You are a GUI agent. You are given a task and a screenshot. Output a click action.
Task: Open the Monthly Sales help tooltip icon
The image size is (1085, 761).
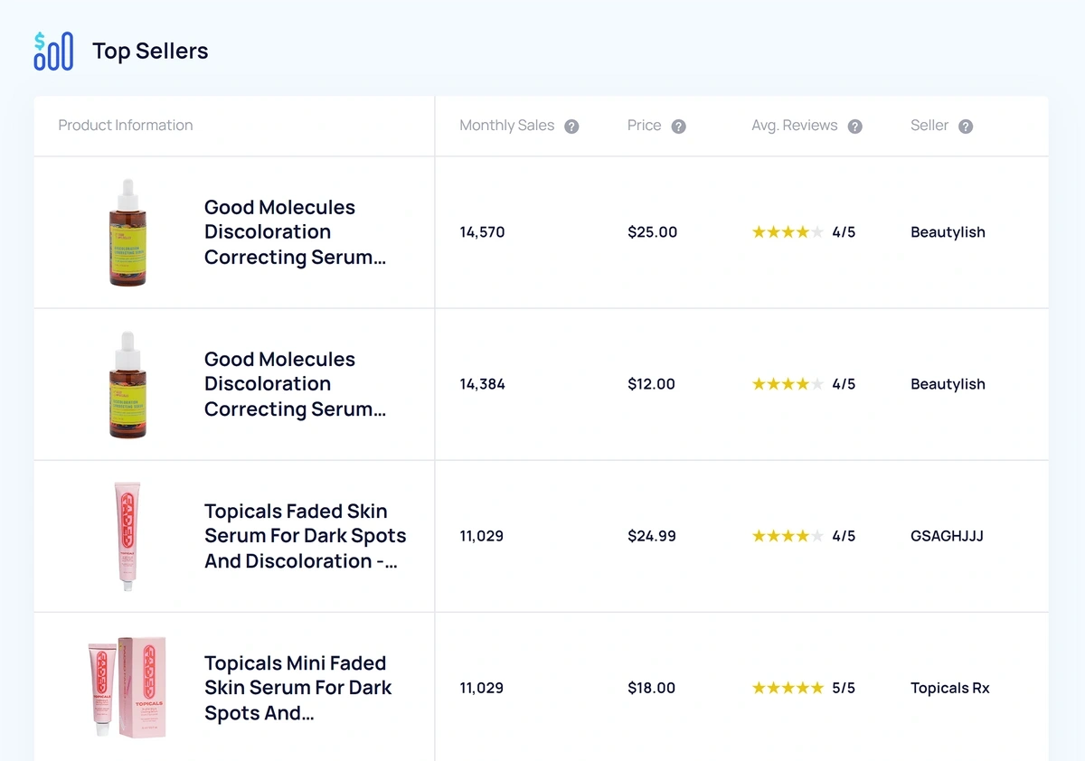tap(571, 127)
